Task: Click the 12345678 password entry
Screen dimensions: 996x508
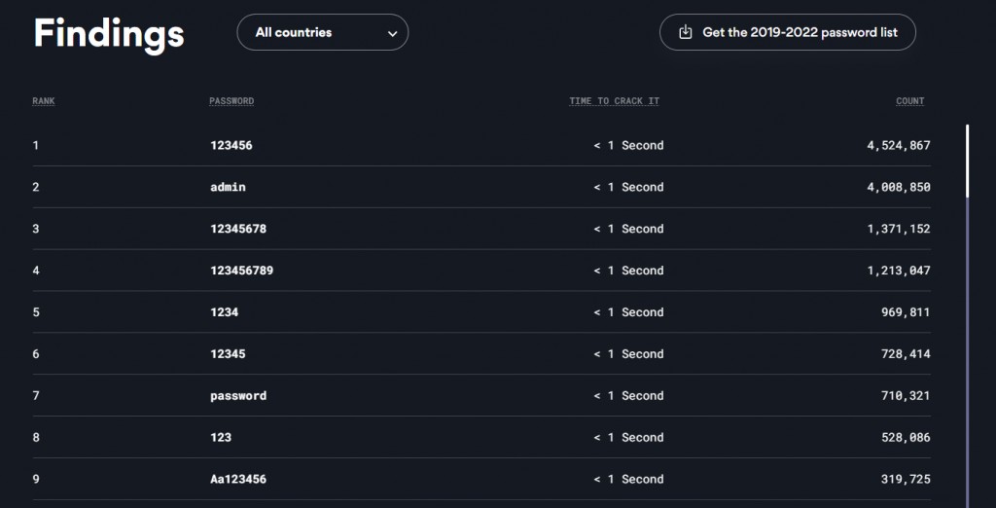Action: click(x=237, y=229)
